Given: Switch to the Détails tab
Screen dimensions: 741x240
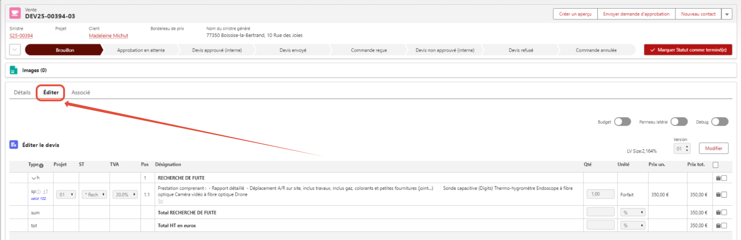Looking at the screenshot, I should coord(22,92).
